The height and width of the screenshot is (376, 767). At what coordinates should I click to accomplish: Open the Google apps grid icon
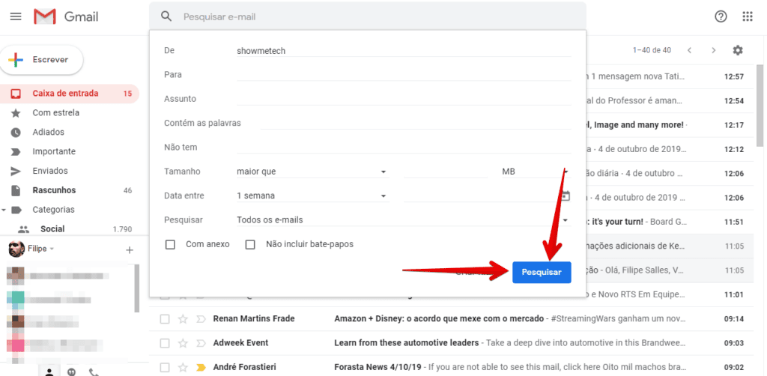click(x=748, y=16)
